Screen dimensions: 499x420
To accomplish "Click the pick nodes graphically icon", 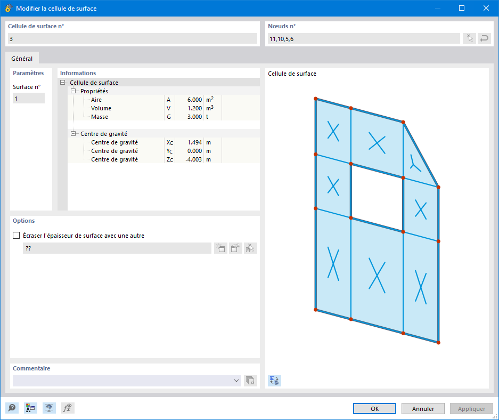I will 469,38.
